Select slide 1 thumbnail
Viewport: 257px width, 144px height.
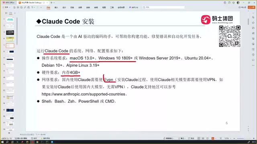[x=10, y=20]
